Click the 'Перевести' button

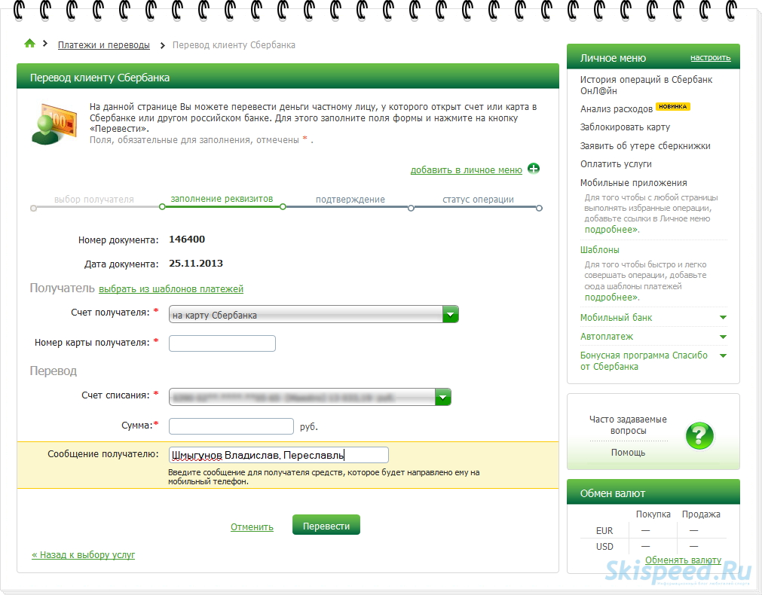[x=326, y=526]
